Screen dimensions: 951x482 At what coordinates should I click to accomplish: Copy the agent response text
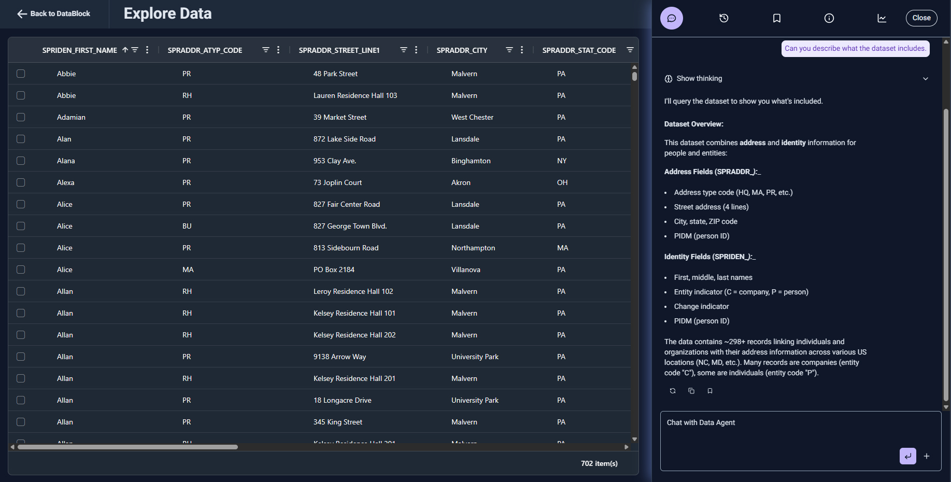(691, 391)
